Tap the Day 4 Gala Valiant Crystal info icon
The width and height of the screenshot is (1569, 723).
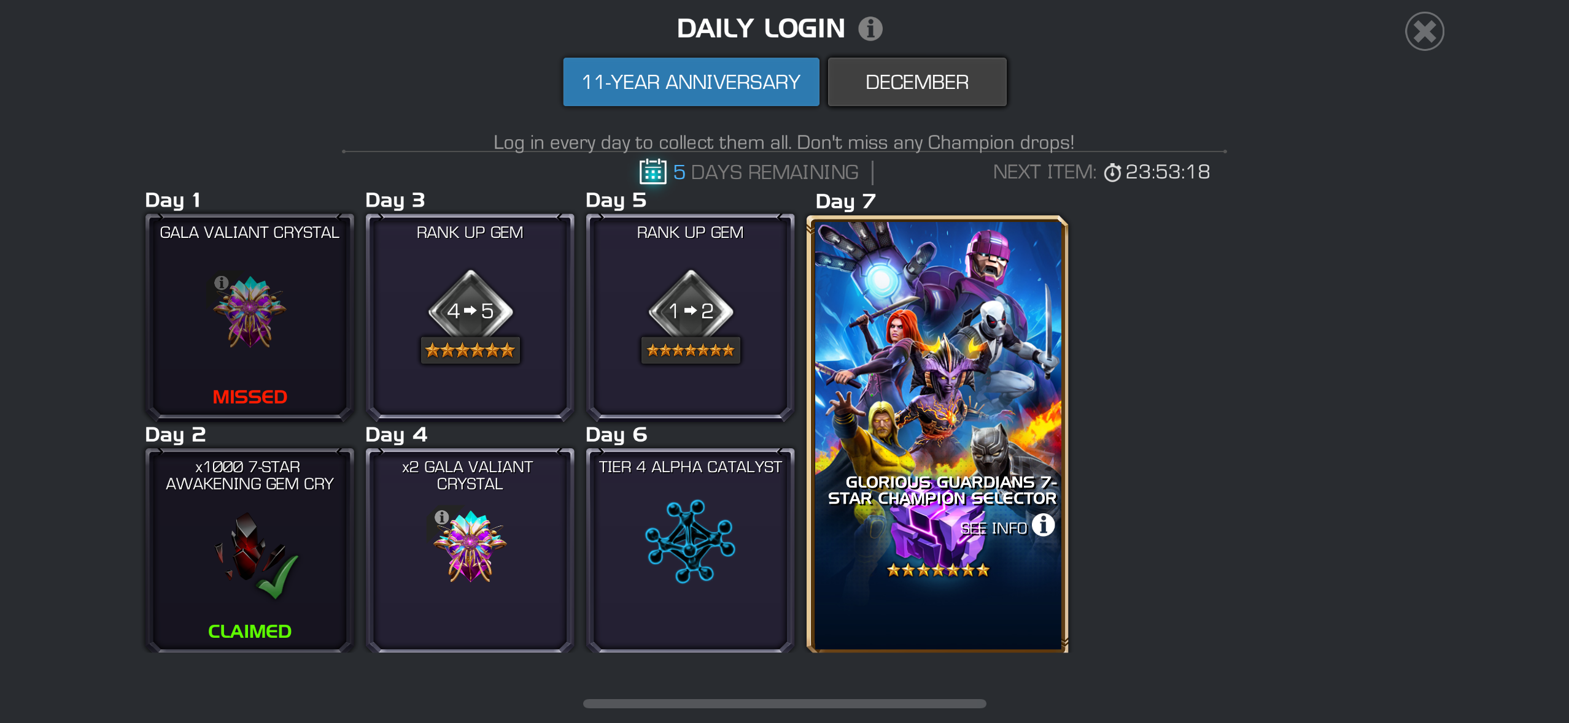(x=441, y=517)
